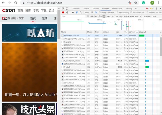Switch to large request rows view
Screen dimensions: 162x115
click(x=92, y=12)
